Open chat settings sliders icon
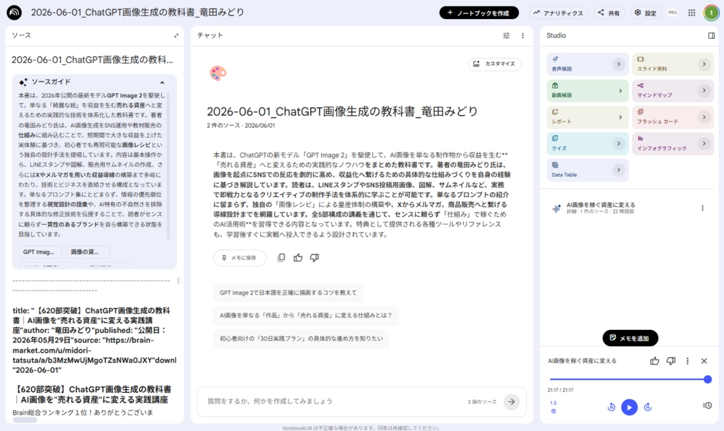 pos(506,35)
